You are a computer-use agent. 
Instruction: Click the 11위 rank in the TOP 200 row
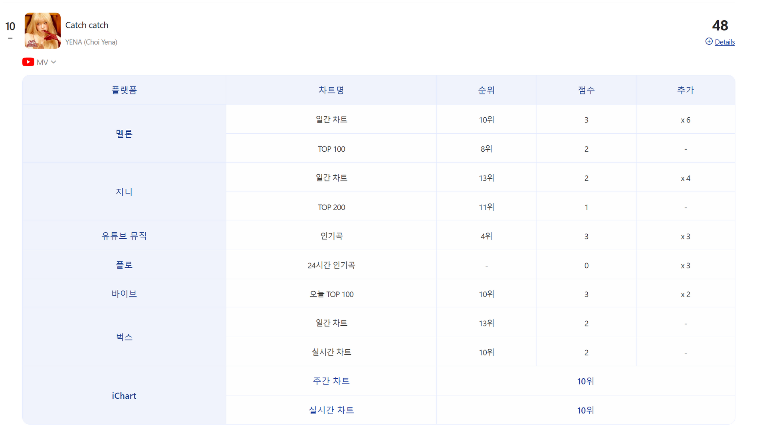click(x=486, y=207)
